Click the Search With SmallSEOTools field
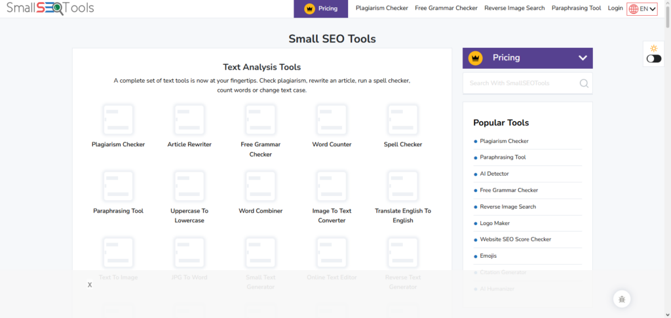The width and height of the screenshot is (671, 318). coord(527,83)
